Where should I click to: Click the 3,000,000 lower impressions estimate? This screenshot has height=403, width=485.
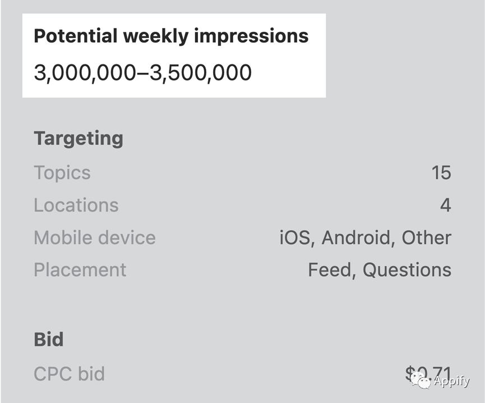(85, 73)
